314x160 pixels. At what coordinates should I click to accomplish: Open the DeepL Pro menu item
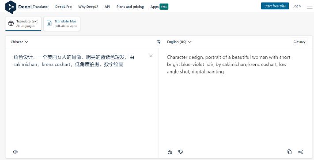pos(64,7)
